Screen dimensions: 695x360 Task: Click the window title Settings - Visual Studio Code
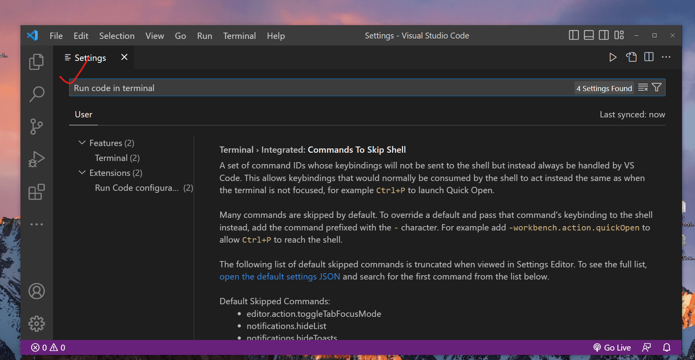click(x=417, y=36)
